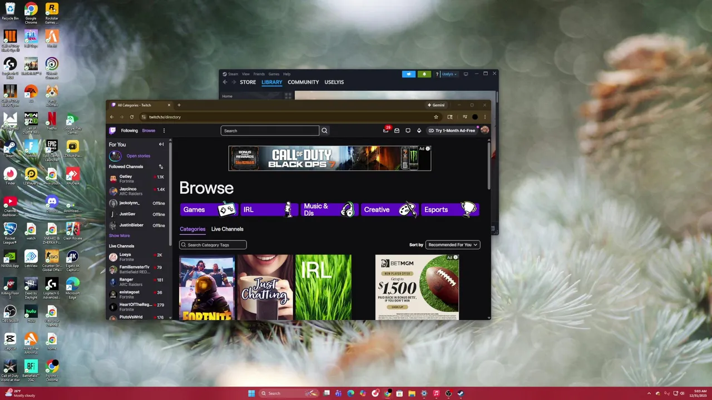
Task: Open the Steam LIBRARY tab
Action: 272,82
